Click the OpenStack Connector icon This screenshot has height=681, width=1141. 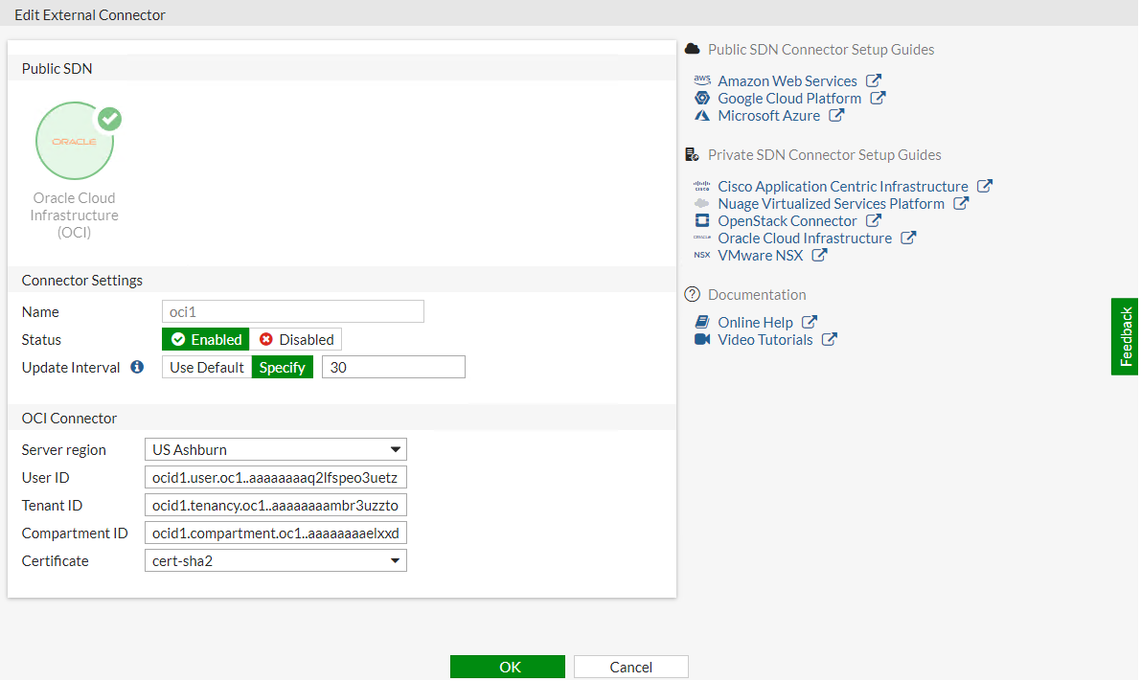point(702,220)
